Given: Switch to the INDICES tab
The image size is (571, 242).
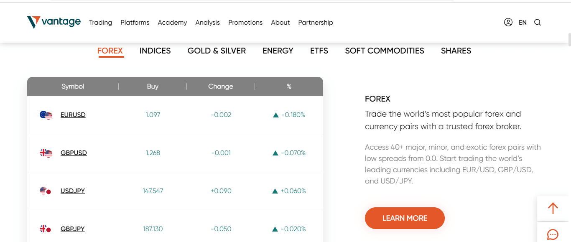Looking at the screenshot, I should pyautogui.click(x=155, y=51).
